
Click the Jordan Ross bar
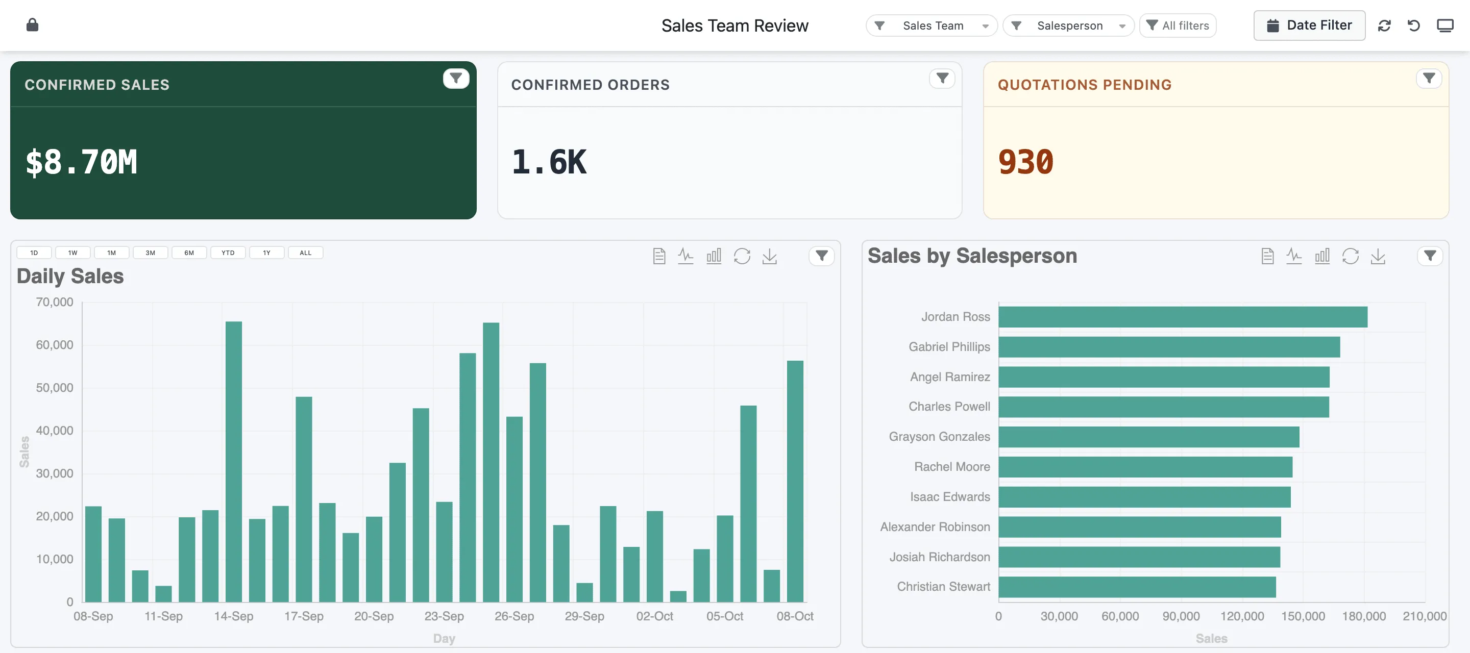point(1183,317)
